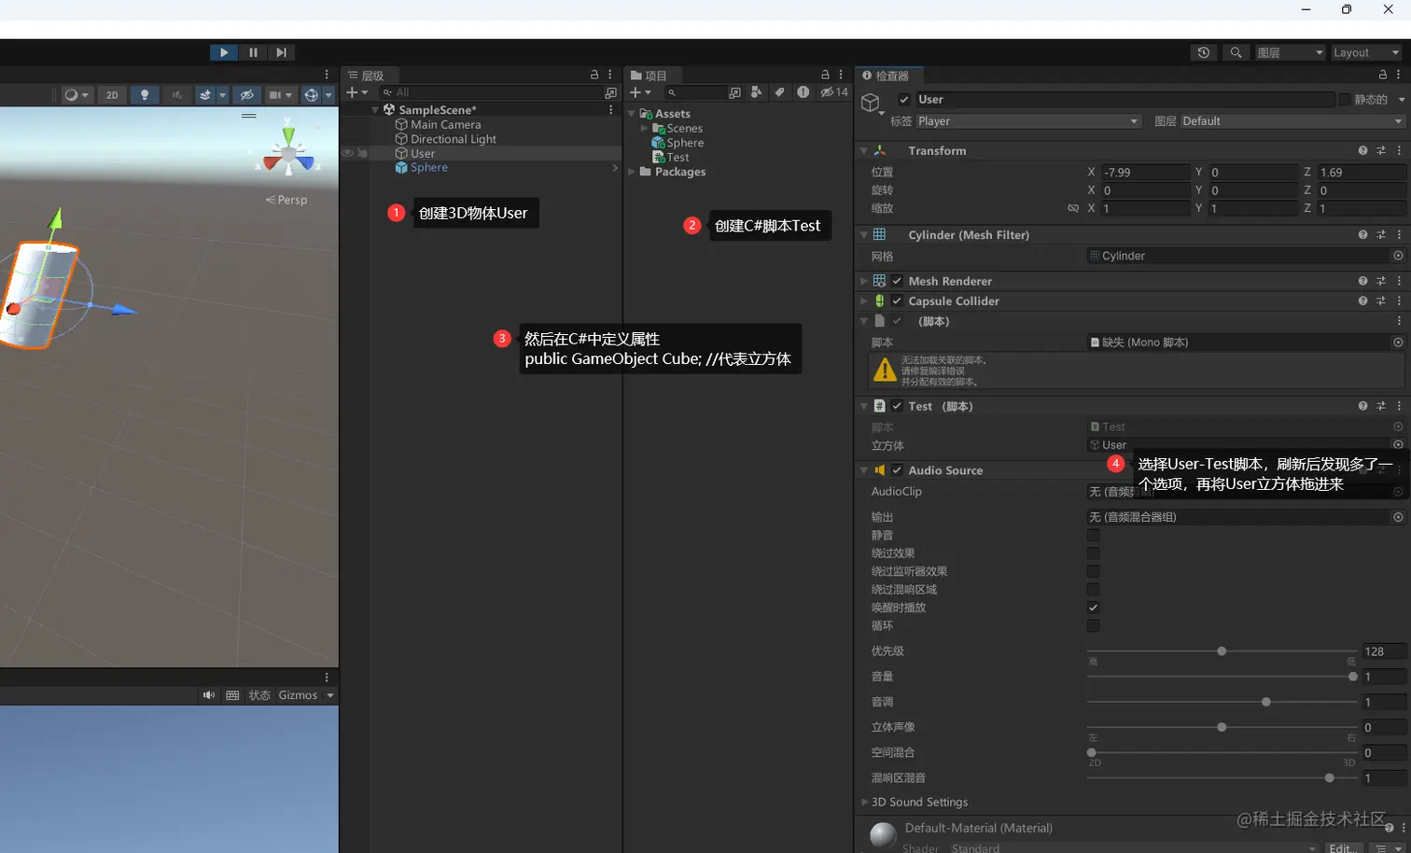Toggle hidden objects visibility in Scene view
Screen dimensions: 1411x853
[246, 94]
